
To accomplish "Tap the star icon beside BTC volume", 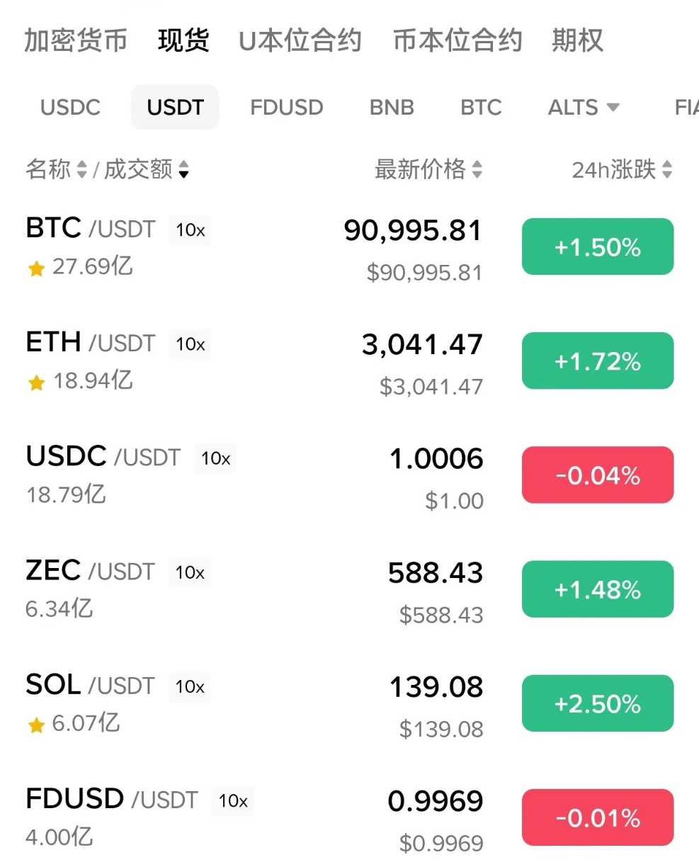I will [36, 268].
